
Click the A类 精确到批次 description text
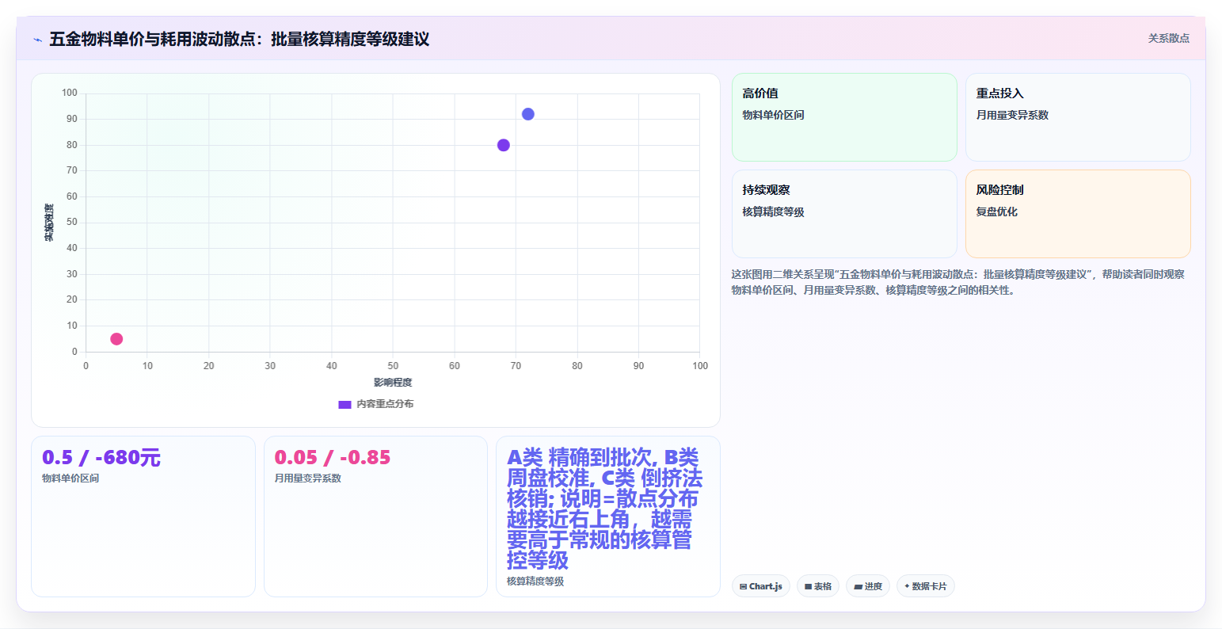coord(605,509)
